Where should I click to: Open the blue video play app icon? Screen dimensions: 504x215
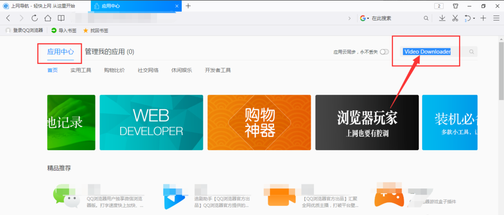click(x=176, y=196)
